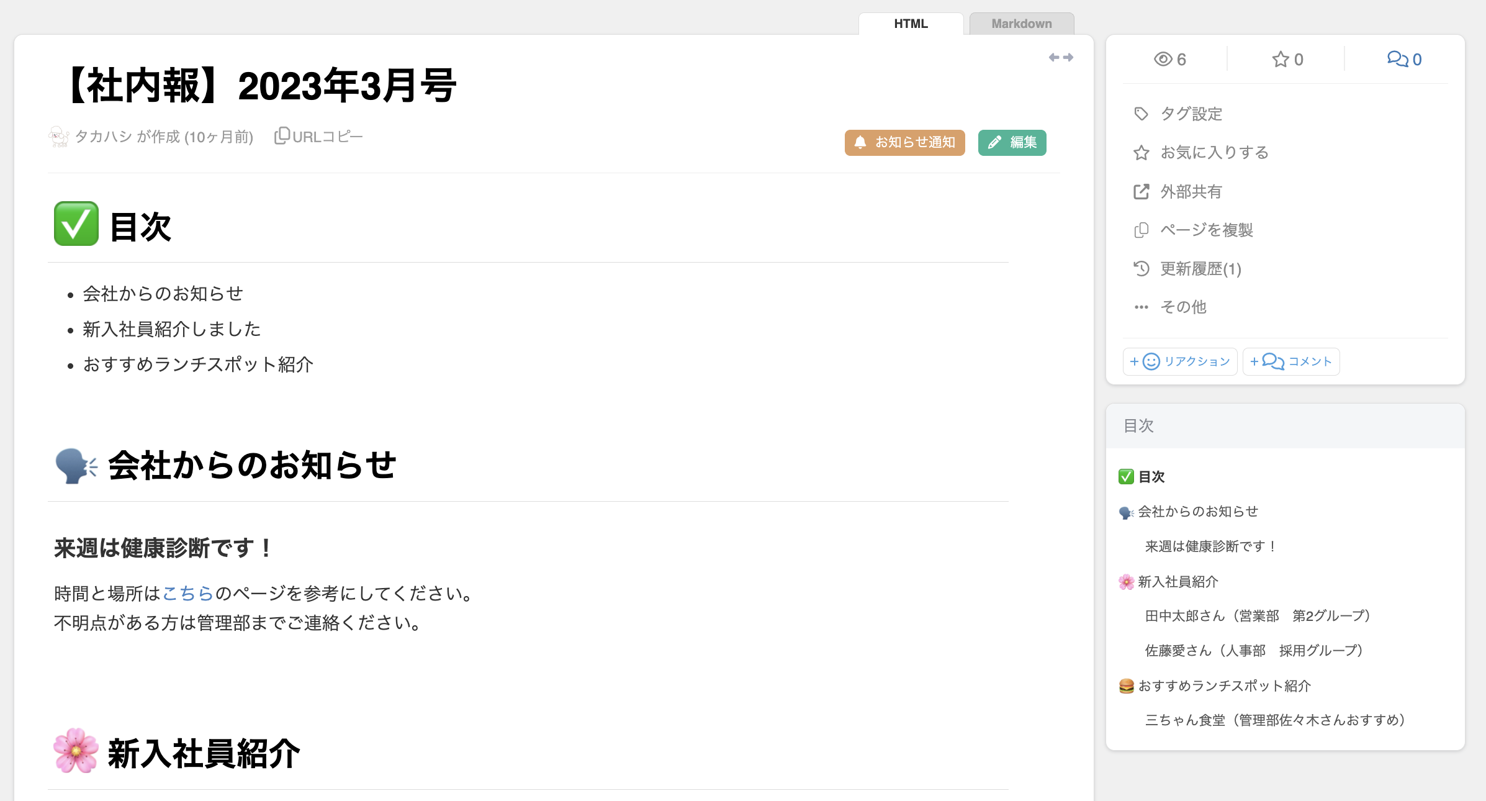Click the pencil icon on the 編集 button

995,142
